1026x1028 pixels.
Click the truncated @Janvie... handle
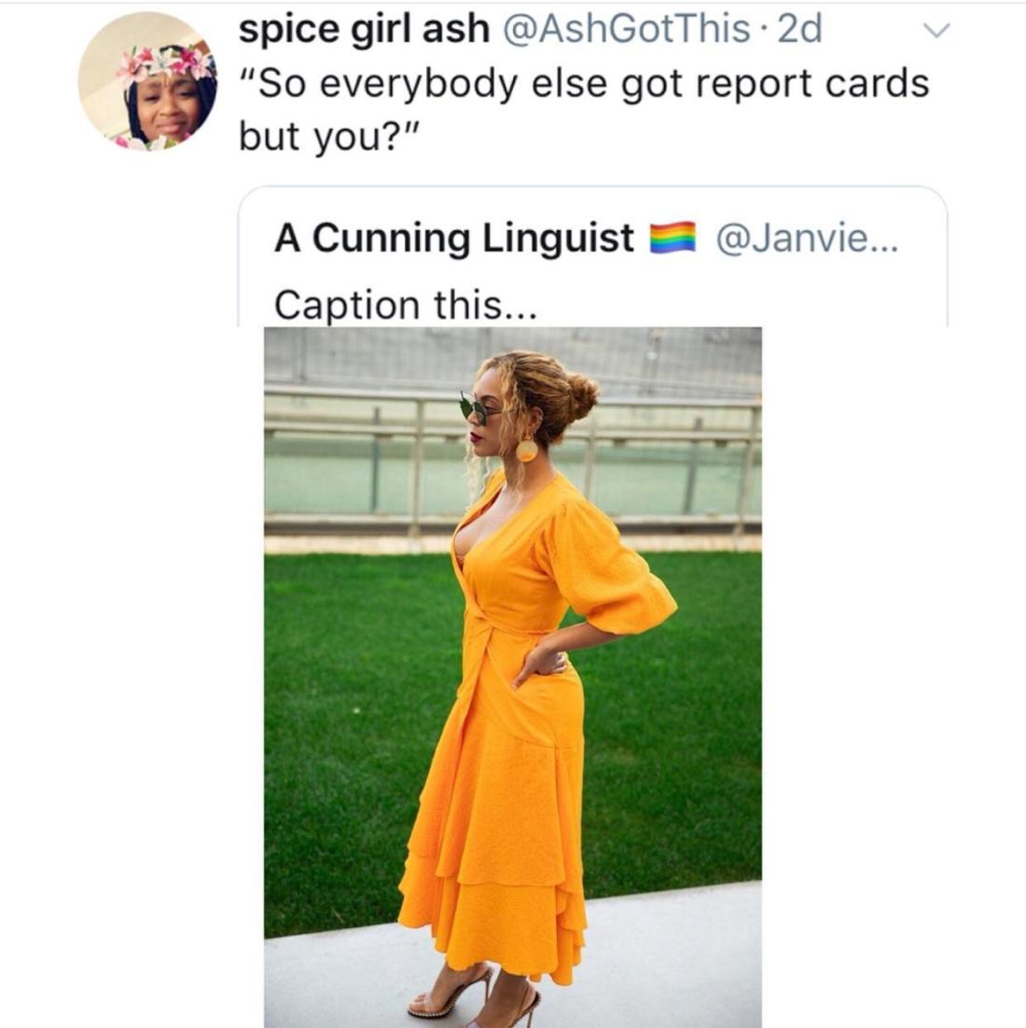click(807, 238)
